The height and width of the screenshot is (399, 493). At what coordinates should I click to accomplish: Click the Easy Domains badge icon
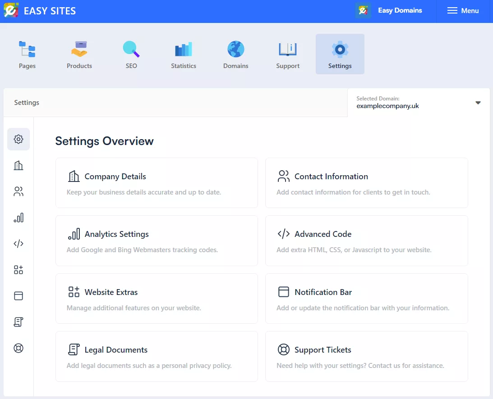tap(363, 10)
